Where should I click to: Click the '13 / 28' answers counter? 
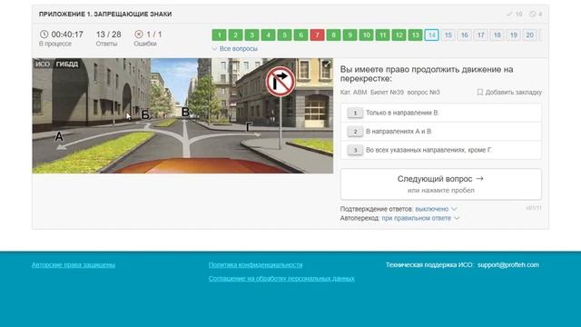click(109, 35)
